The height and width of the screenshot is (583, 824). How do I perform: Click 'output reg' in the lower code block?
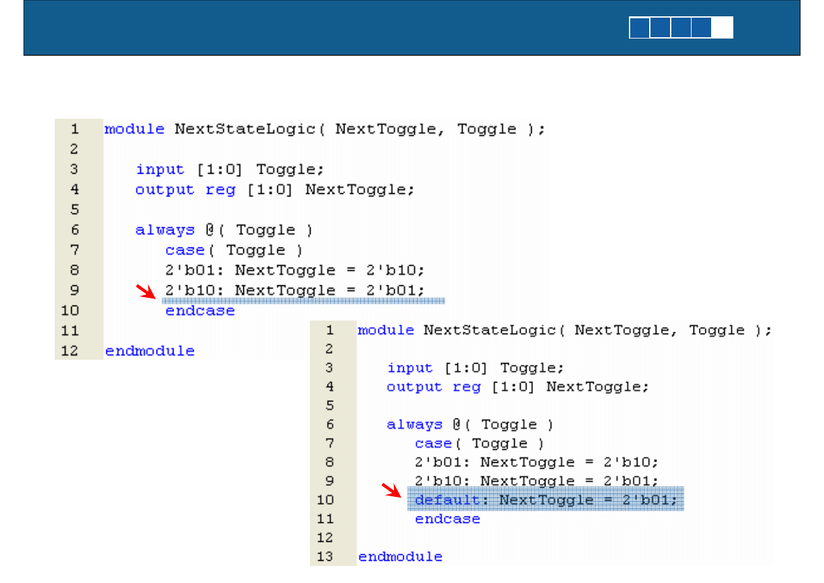[433, 387]
